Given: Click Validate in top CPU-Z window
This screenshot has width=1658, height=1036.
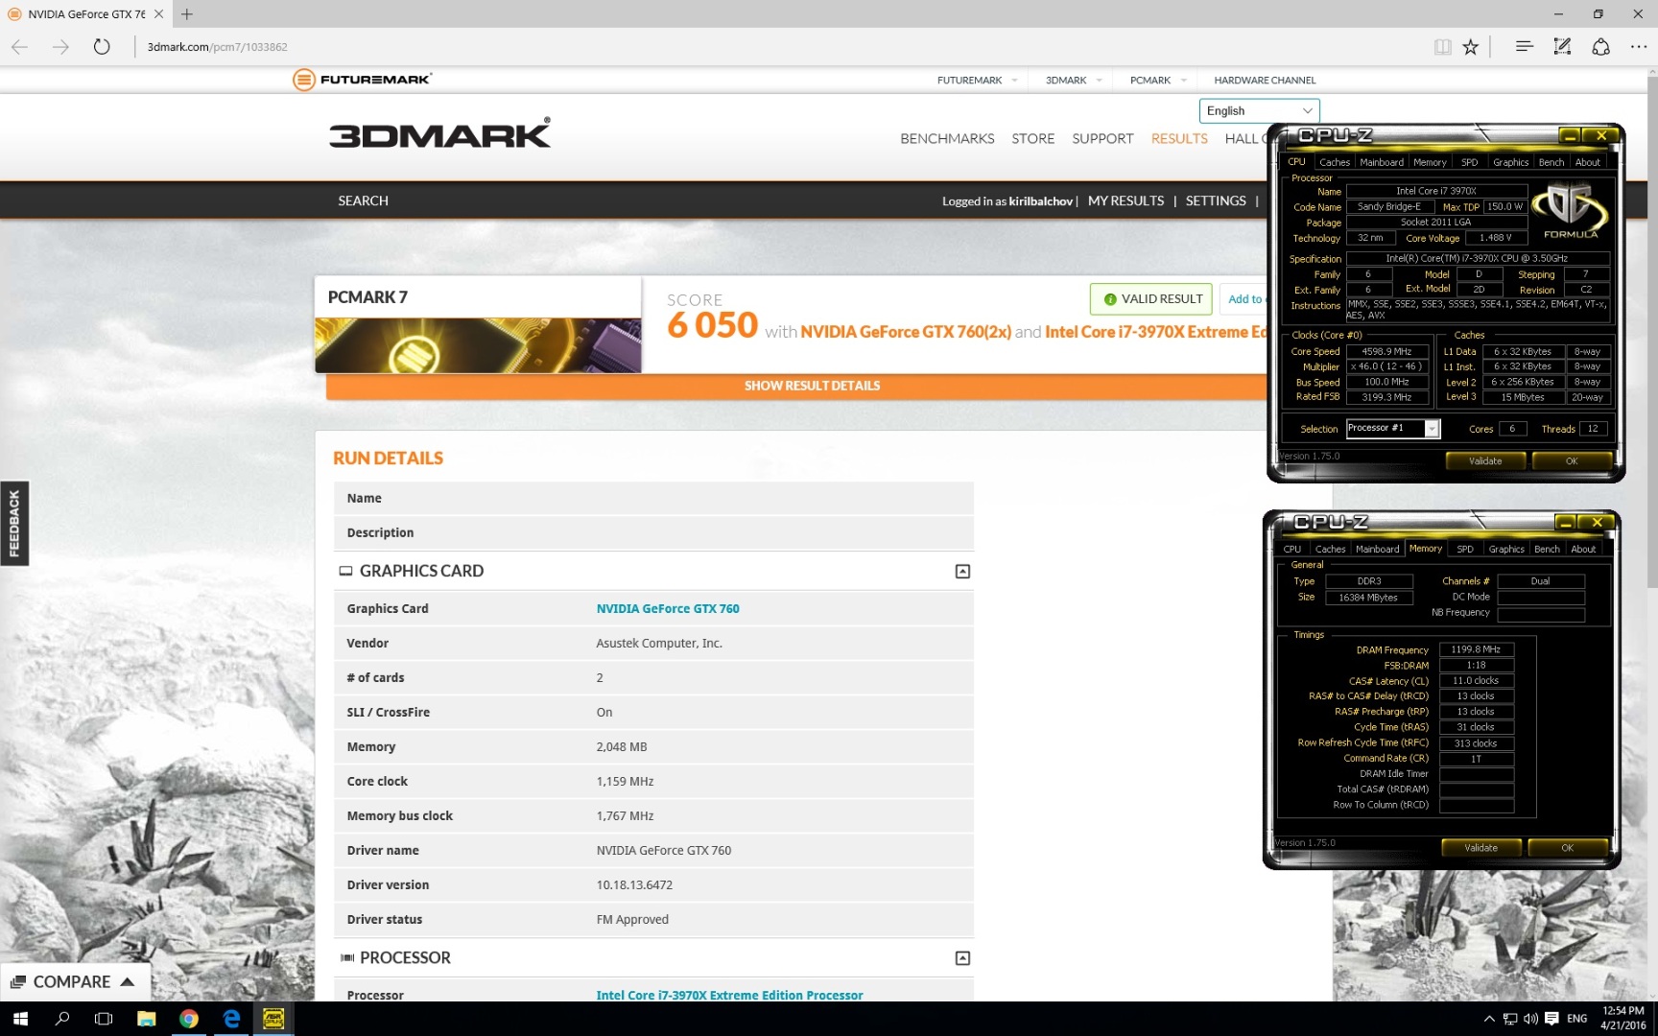Looking at the screenshot, I should 1484,461.
